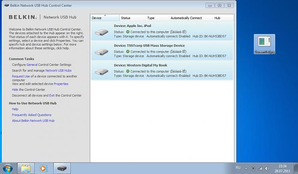Click green connected status icon for Apple iPod
This screenshot has height=174, width=298.
coord(128,32)
